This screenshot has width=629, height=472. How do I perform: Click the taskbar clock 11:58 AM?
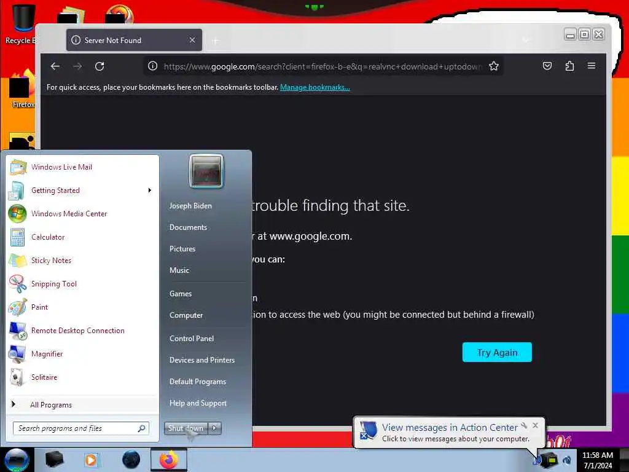pos(598,460)
